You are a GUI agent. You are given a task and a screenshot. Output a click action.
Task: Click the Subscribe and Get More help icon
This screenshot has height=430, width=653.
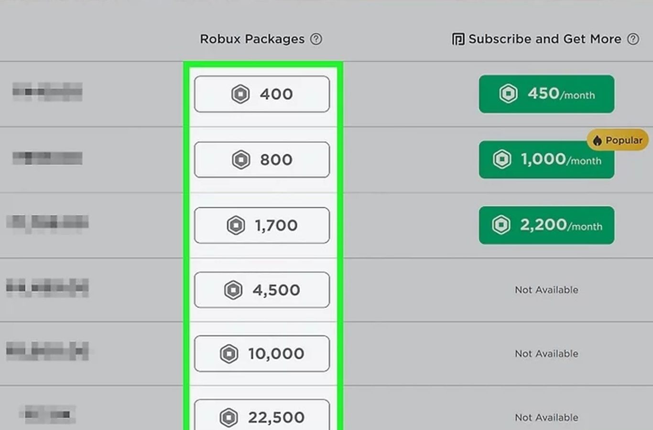pos(633,39)
